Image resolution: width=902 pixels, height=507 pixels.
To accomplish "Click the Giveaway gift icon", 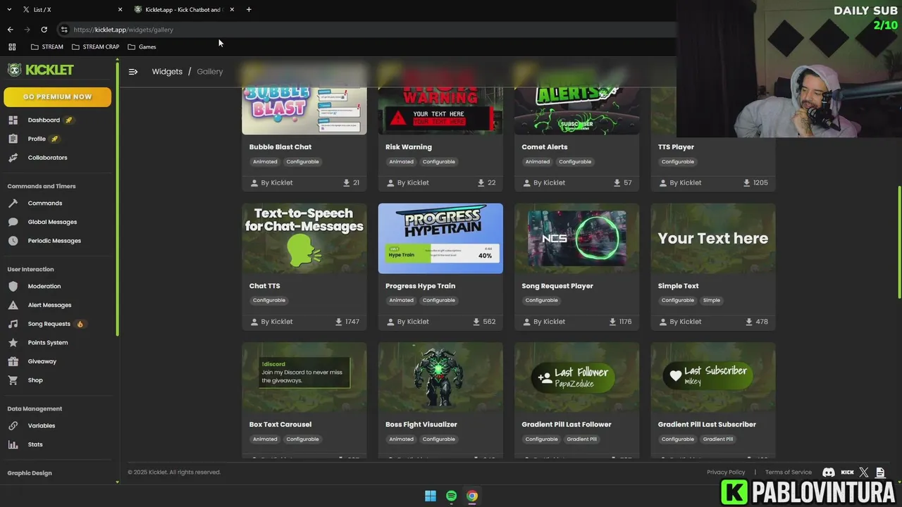I will [x=13, y=361].
